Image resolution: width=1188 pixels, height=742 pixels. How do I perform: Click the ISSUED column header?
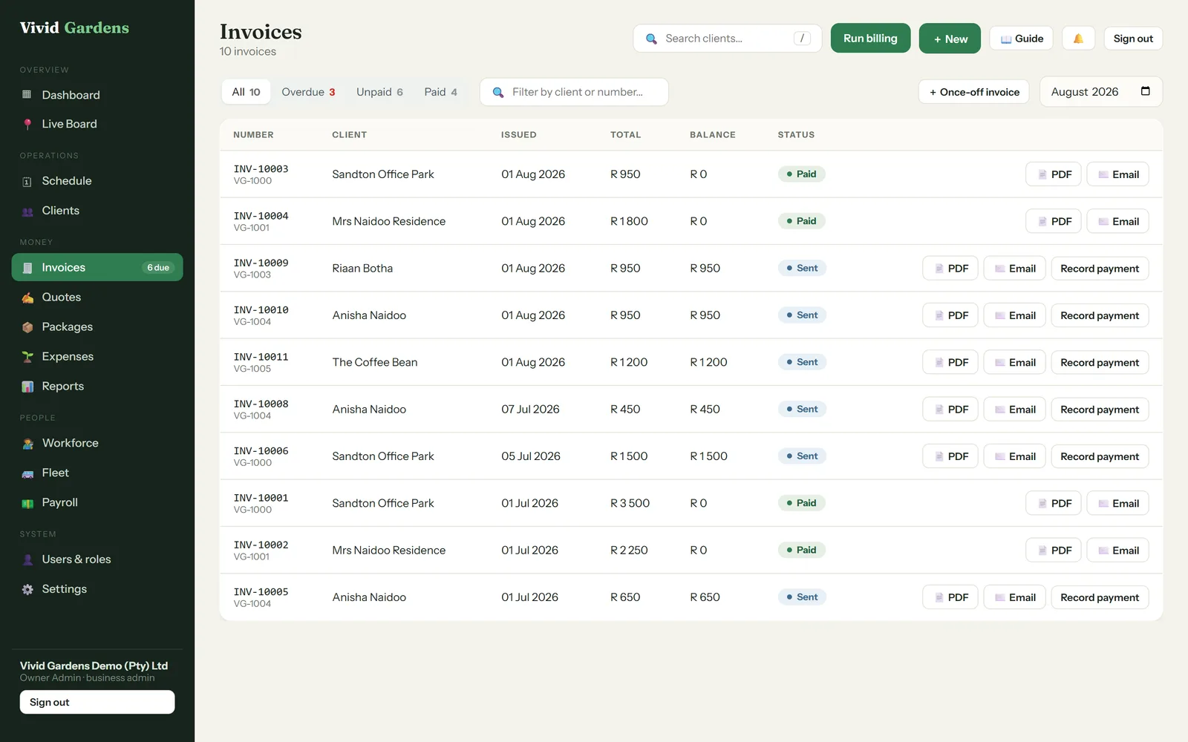coord(518,135)
